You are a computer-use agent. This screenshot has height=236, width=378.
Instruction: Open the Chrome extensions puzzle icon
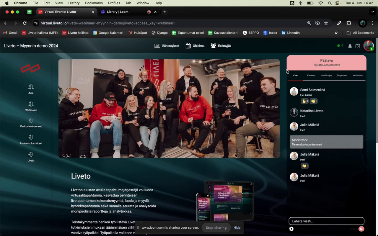(x=349, y=23)
